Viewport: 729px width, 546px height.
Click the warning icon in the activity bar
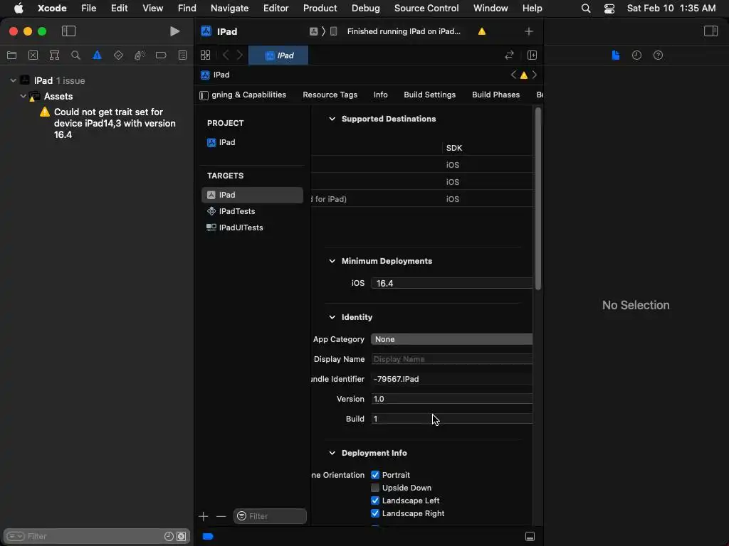coord(482,31)
